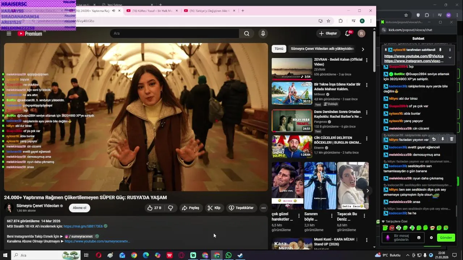
Task: Open options for Dans Dersinden video
Action: [x=367, y=113]
